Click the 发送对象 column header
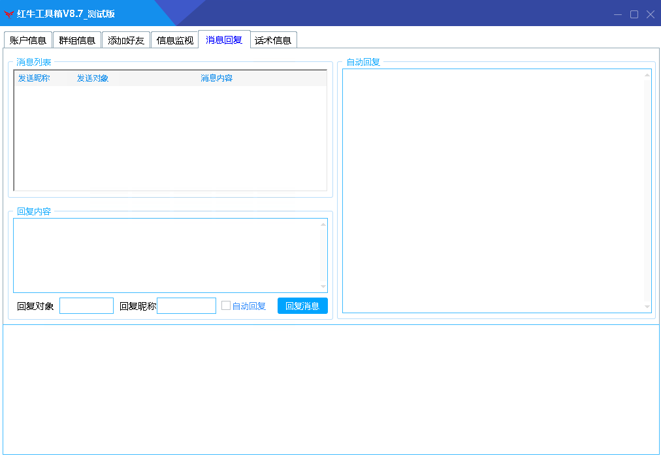This screenshot has width=661, height=462. [93, 78]
